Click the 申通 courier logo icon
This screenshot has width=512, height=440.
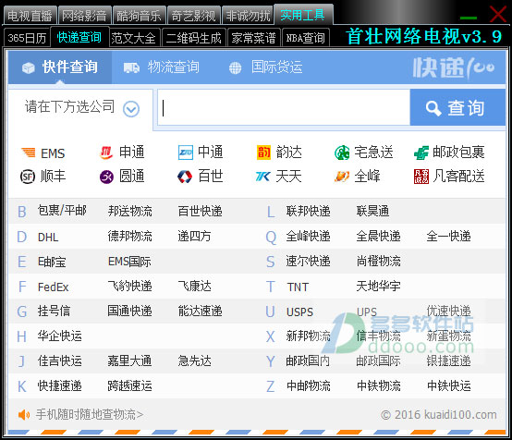(106, 153)
